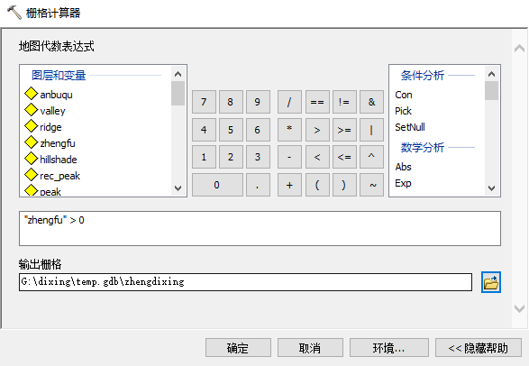Pick the rec_peak layer diamond icon
This screenshot has width=529, height=366.
tap(31, 175)
